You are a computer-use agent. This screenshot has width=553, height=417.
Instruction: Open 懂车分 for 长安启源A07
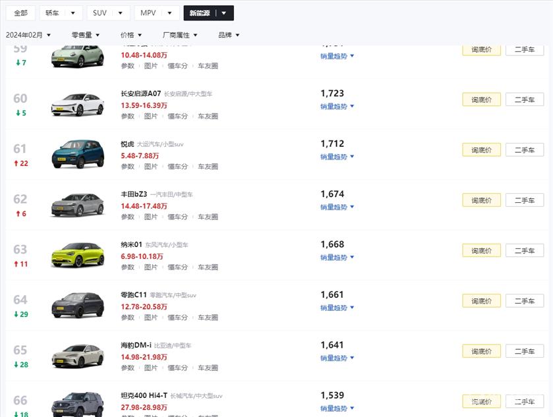click(177, 116)
